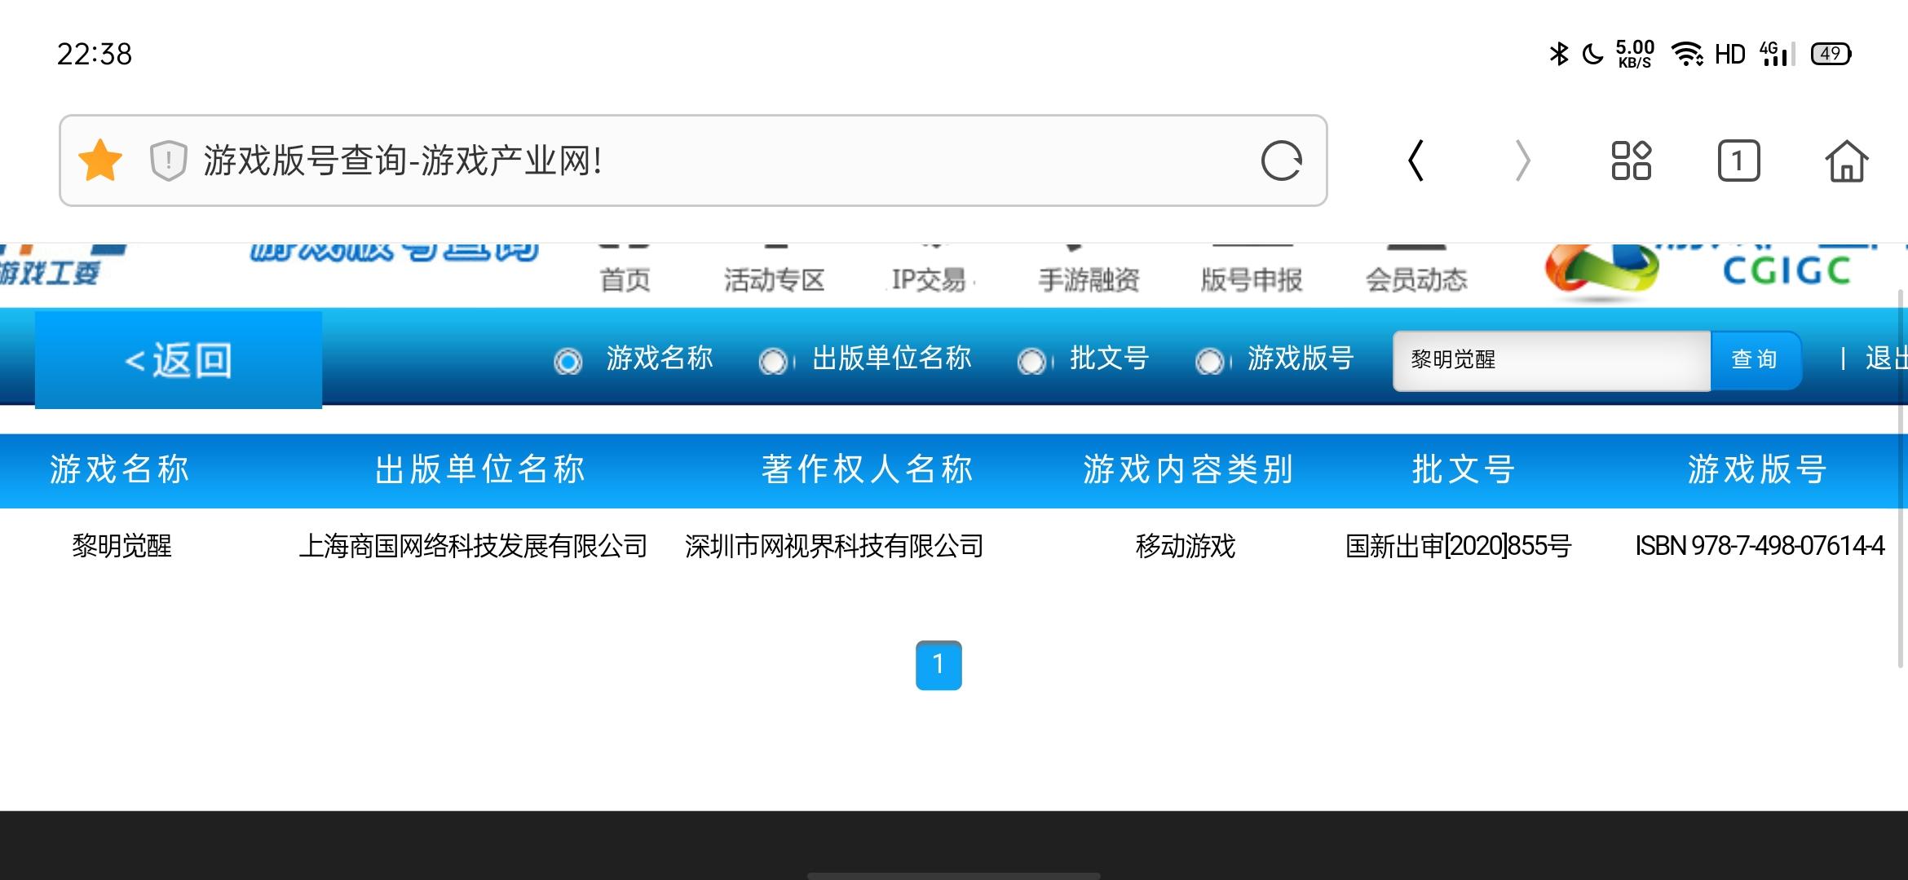Open the 版号申报 menu item
The image size is (1908, 880).
pos(1252,279)
